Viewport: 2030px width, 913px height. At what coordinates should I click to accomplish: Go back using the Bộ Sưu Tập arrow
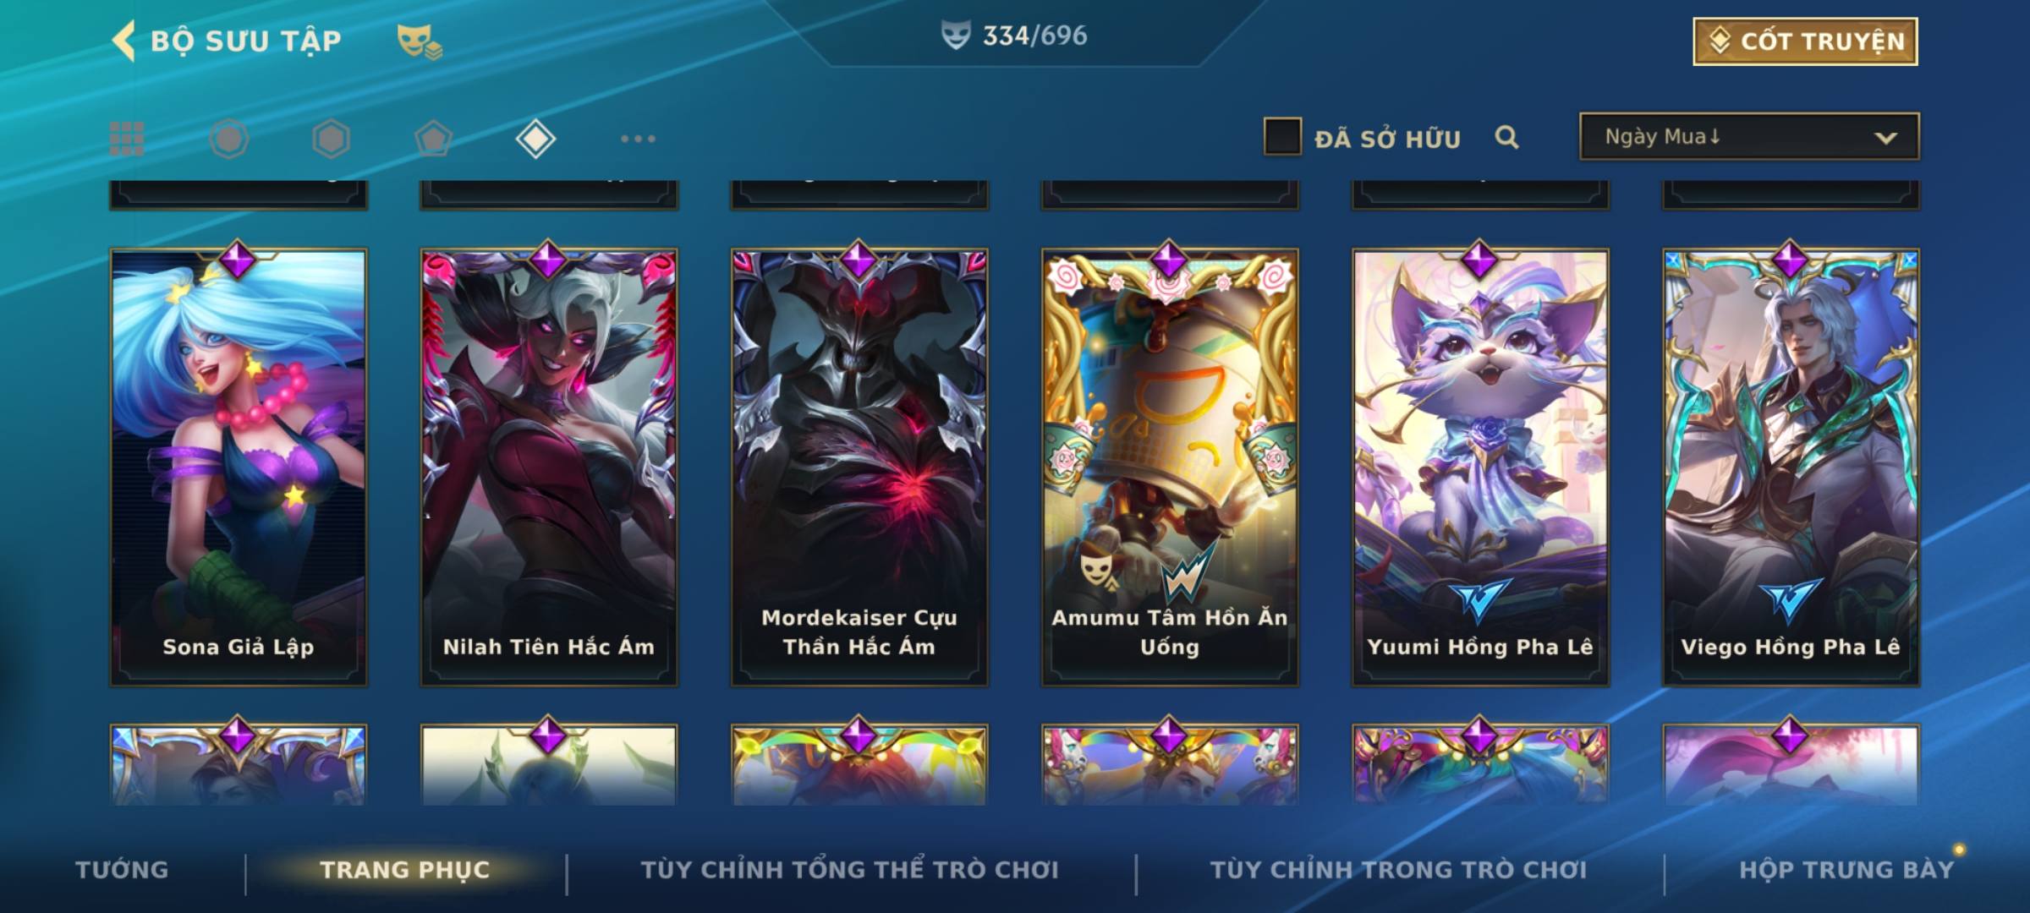pyautogui.click(x=123, y=41)
